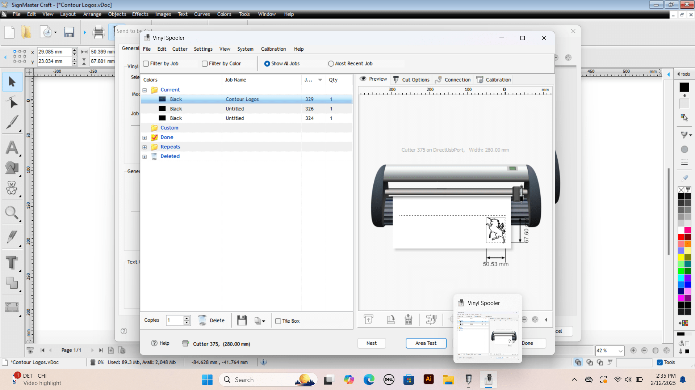The width and height of the screenshot is (695, 390).
Task: Select the bold T Text tool
Action: (x=12, y=262)
